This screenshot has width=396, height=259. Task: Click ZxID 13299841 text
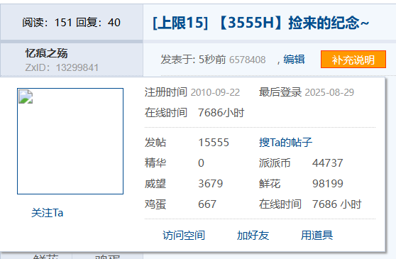[x=62, y=67]
